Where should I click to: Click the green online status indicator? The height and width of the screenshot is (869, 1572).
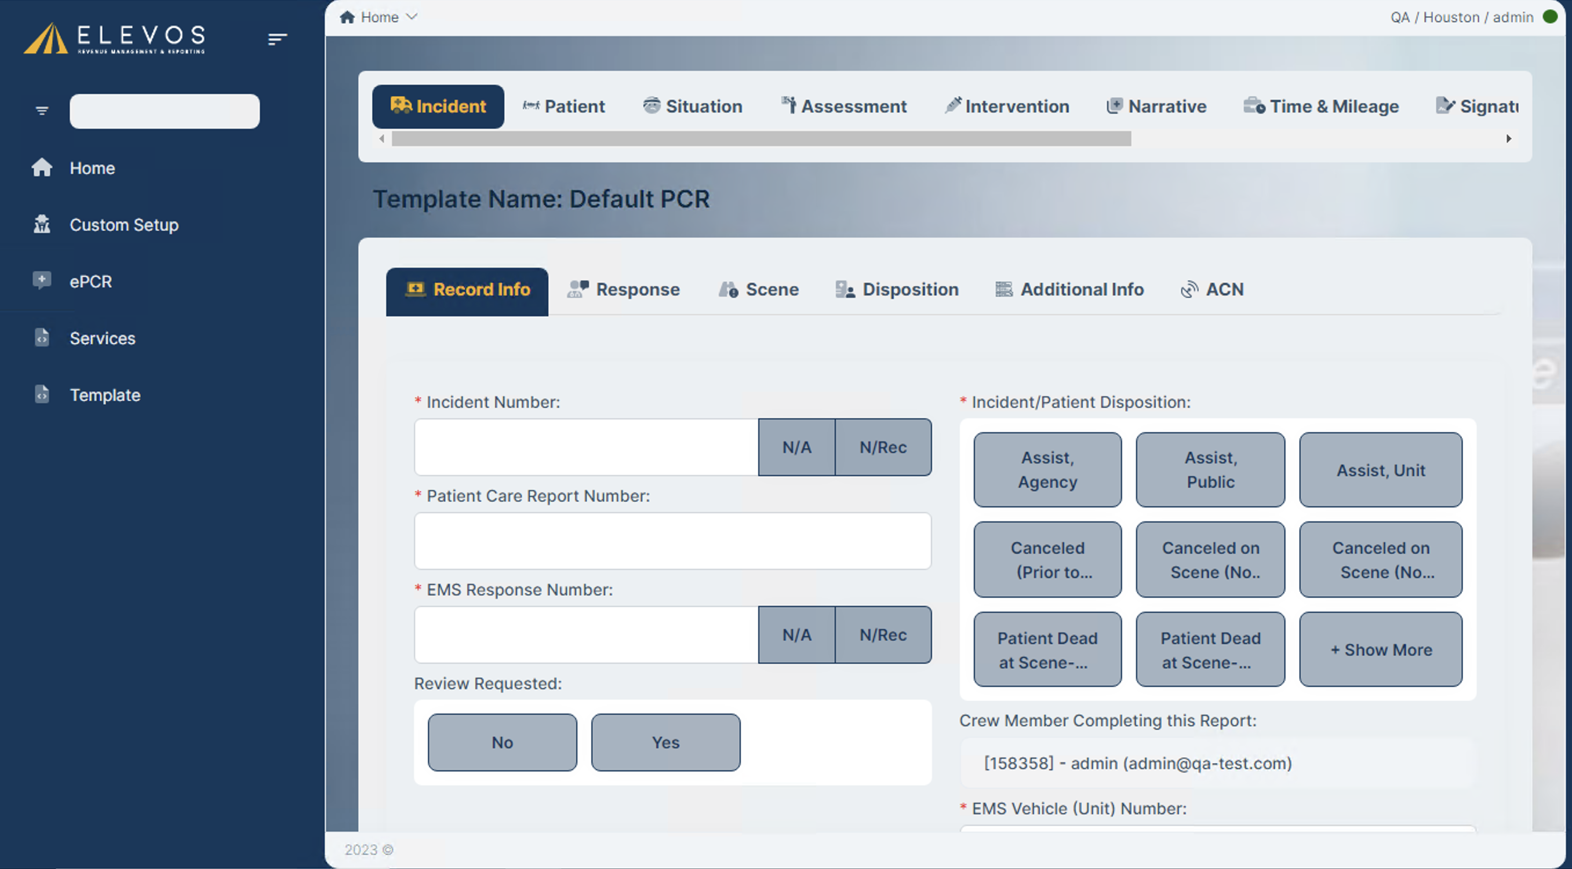pyautogui.click(x=1551, y=17)
